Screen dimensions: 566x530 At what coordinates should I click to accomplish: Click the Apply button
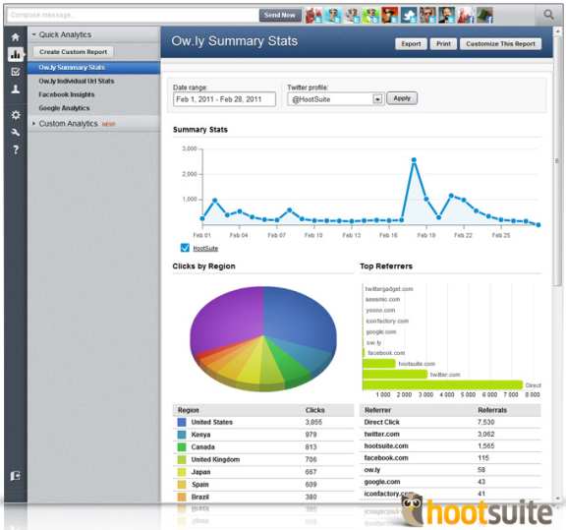(402, 98)
